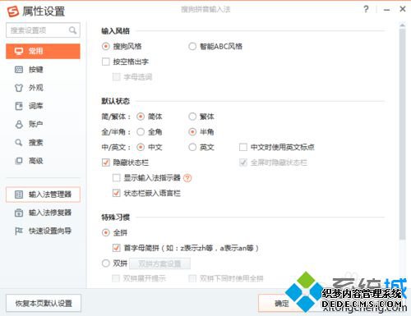This screenshot has width=411, height=316.
Task: Click the 默认状态 section heading
Action: [x=115, y=101]
